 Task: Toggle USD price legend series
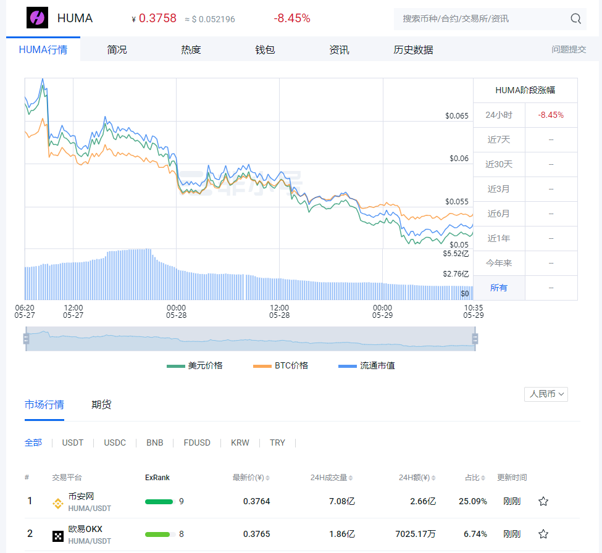pyautogui.click(x=194, y=366)
